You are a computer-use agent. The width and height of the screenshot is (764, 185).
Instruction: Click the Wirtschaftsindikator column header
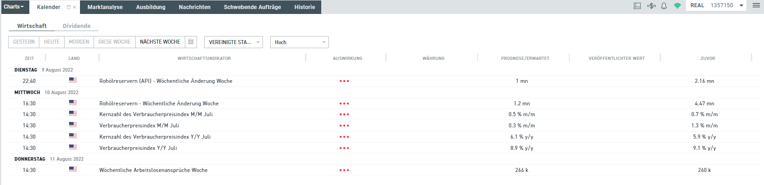(204, 59)
